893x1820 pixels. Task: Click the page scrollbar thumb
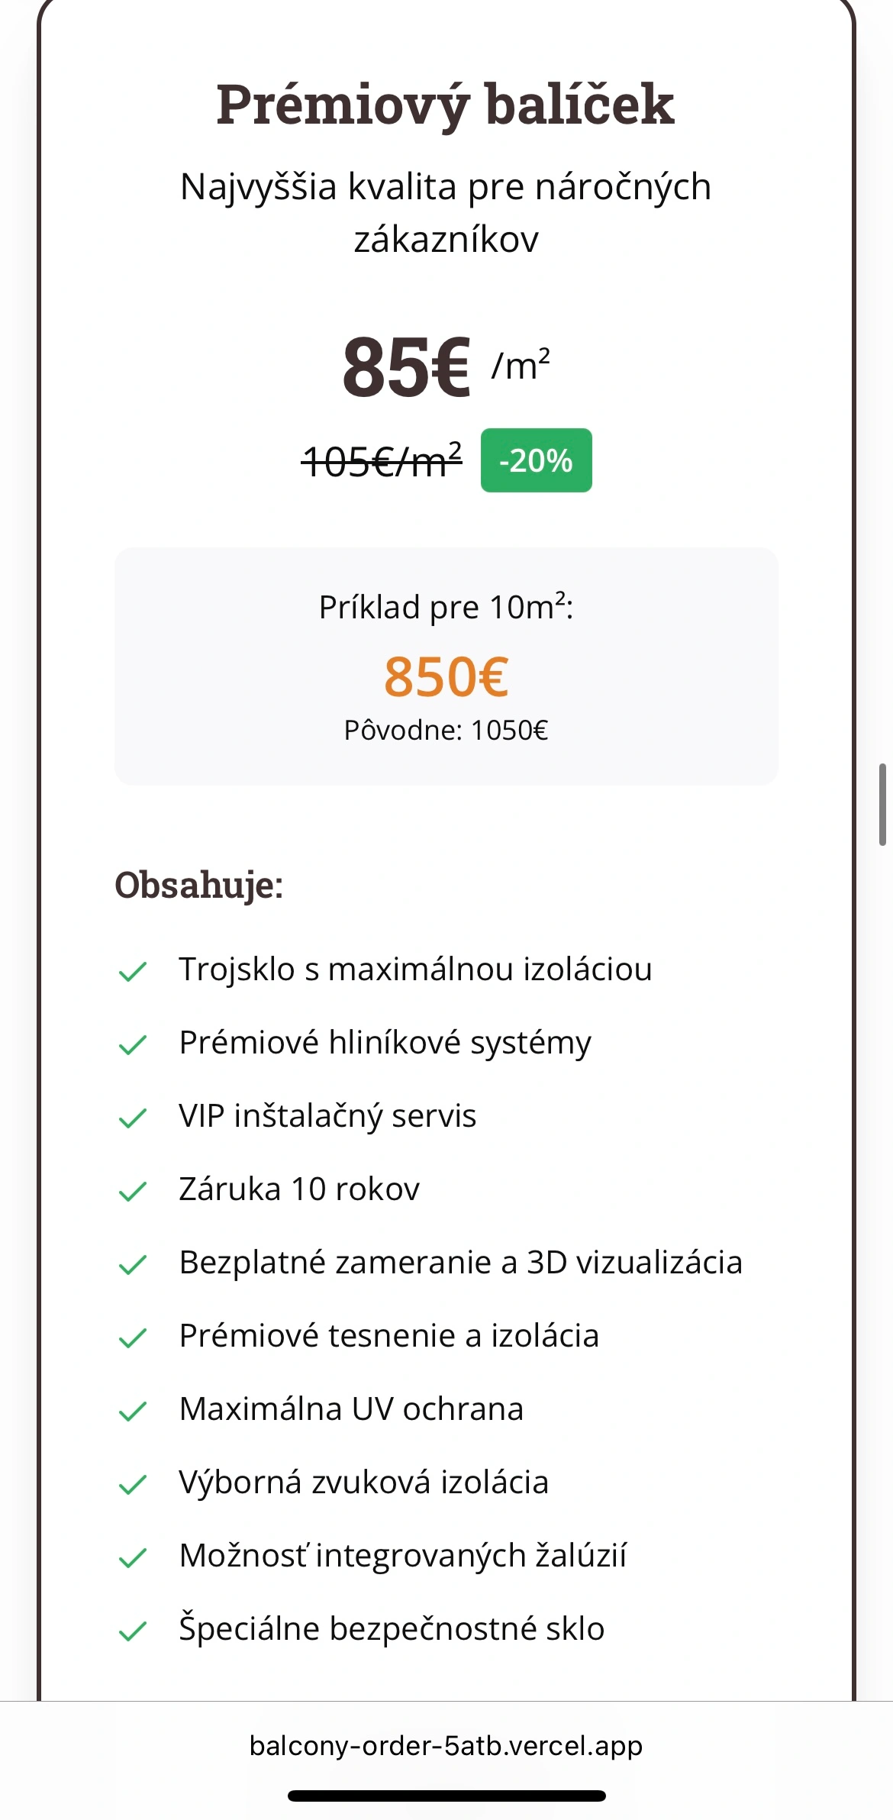tap(882, 804)
